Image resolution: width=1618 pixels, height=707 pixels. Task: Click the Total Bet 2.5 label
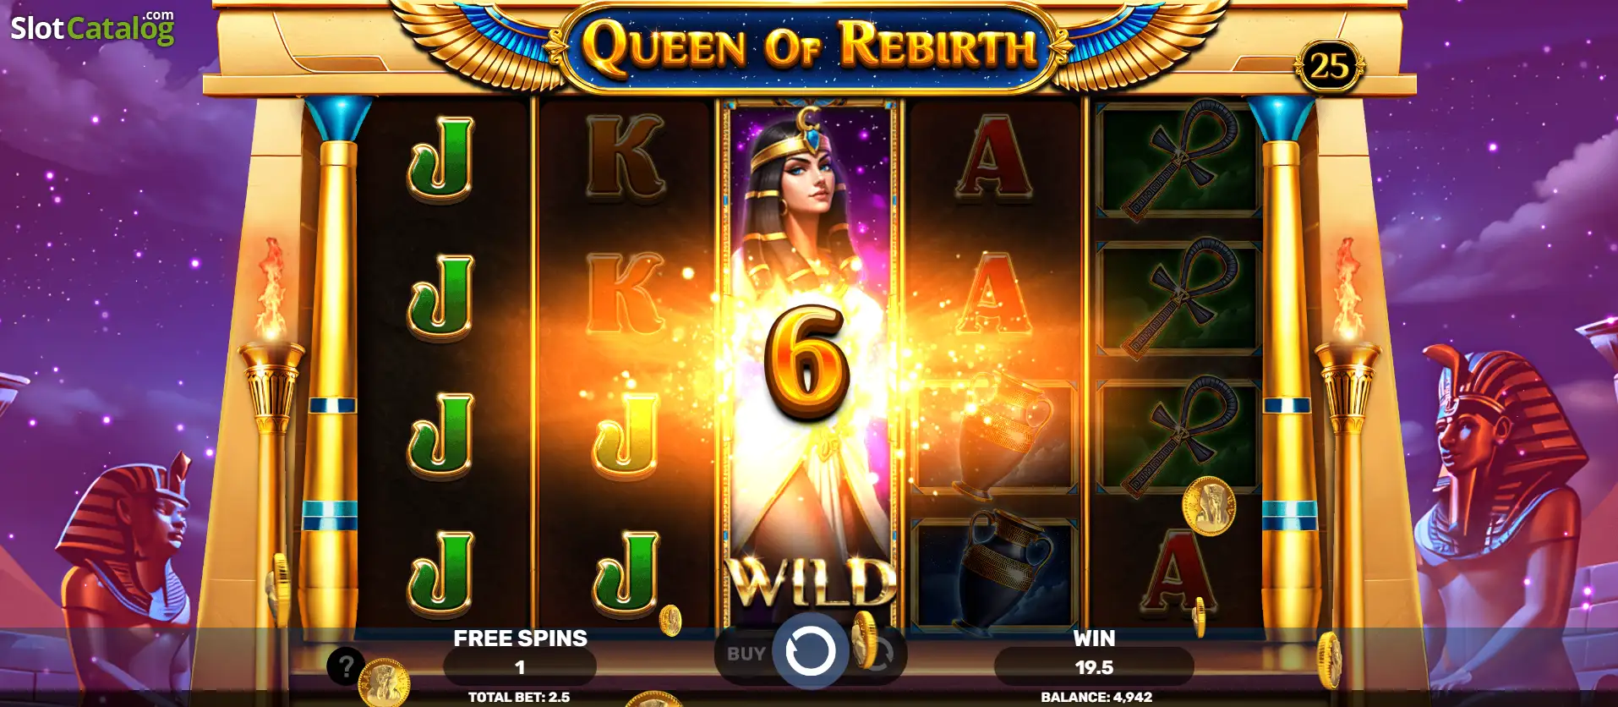(519, 698)
